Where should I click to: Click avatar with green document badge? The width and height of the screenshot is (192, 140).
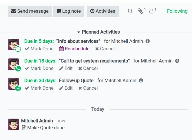pyautogui.click(x=14, y=84)
